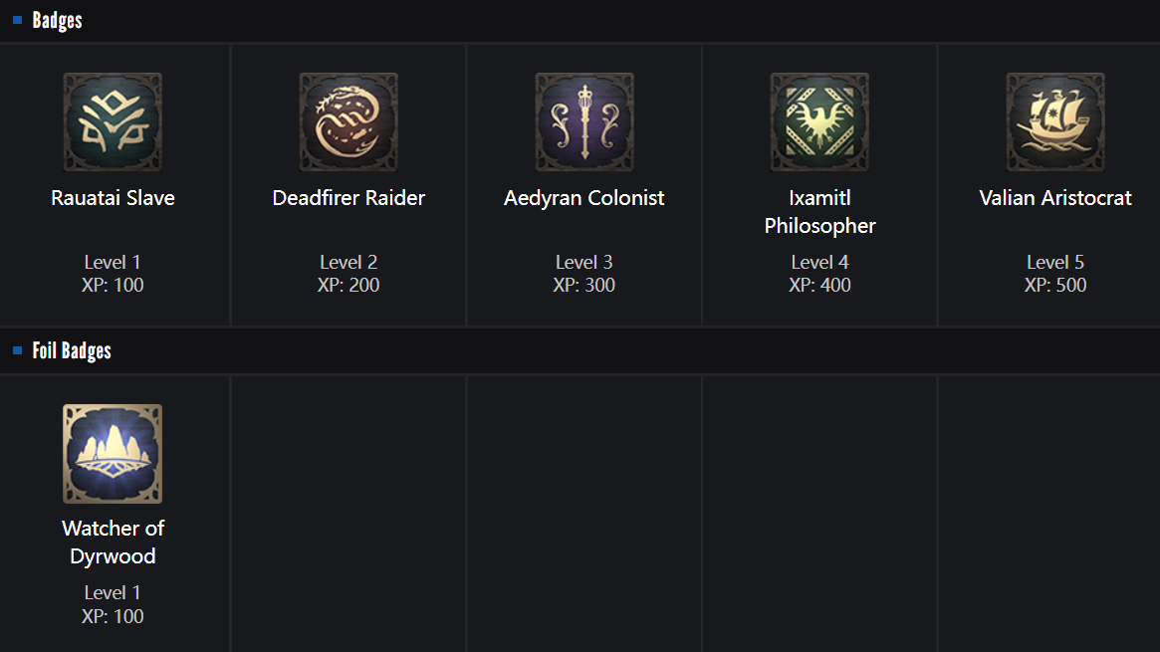The width and height of the screenshot is (1160, 652).
Task: Click the Level 5 label under Valian Aristocrat
Action: pos(1055,263)
